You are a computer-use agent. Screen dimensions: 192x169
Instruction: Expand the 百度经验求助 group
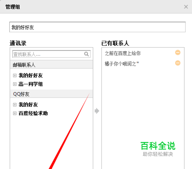tap(15, 113)
